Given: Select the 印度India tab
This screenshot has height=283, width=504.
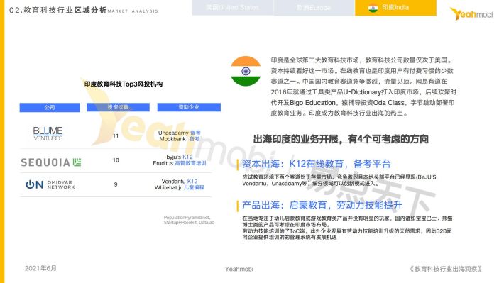Looking at the screenshot, I should coord(395,7).
